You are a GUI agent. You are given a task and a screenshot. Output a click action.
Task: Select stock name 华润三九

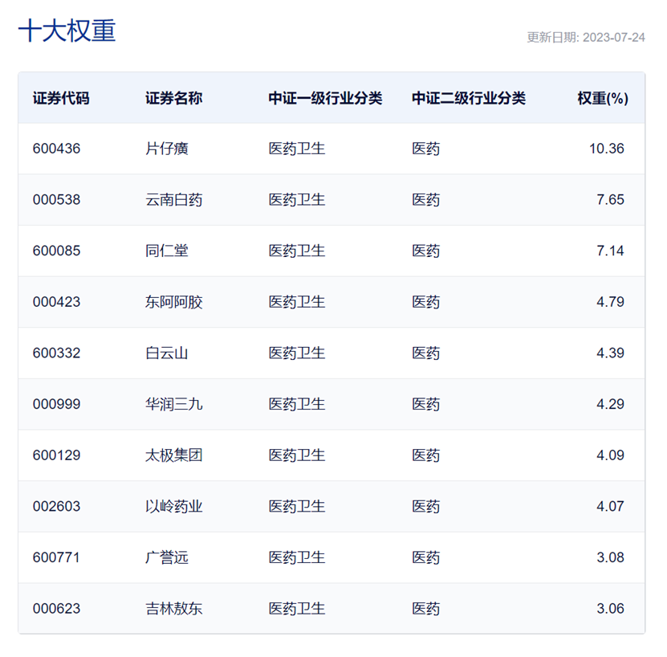(x=174, y=404)
